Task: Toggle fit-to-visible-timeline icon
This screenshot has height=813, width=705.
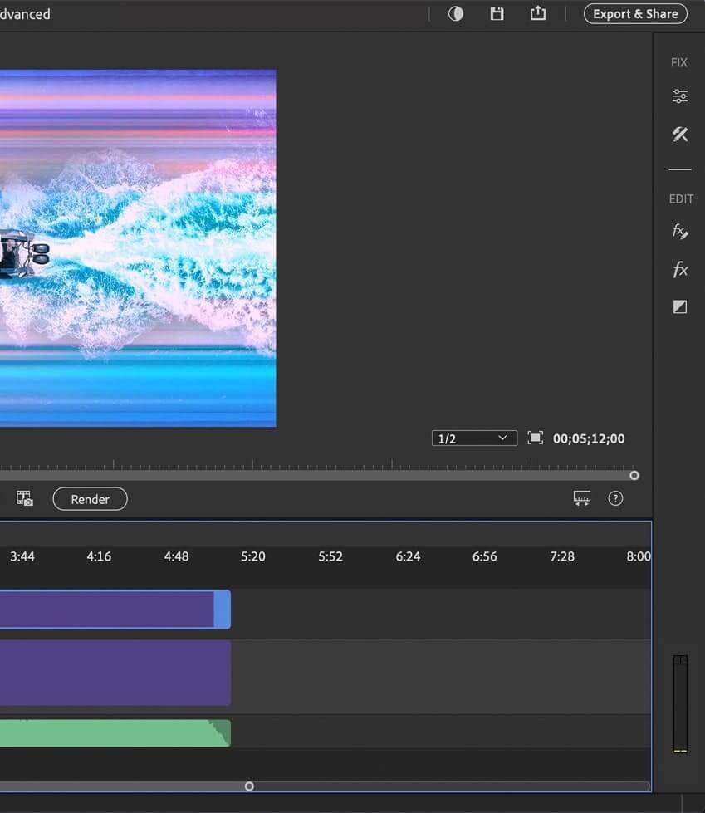Action: 582,498
